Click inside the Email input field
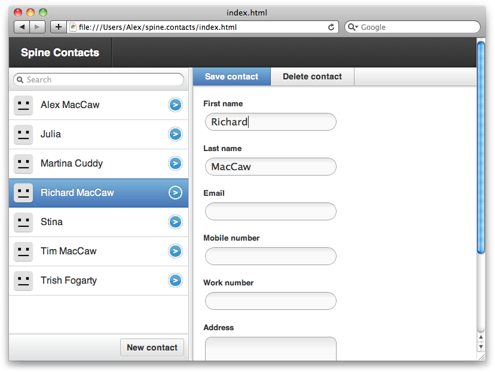Image resolution: width=495 pixels, height=372 pixels. click(x=270, y=211)
